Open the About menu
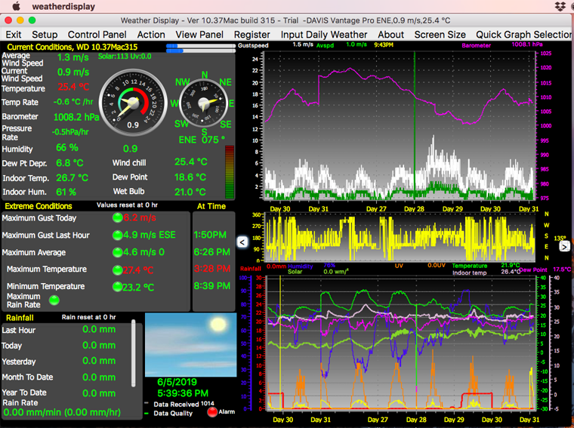574x428 pixels. (391, 35)
